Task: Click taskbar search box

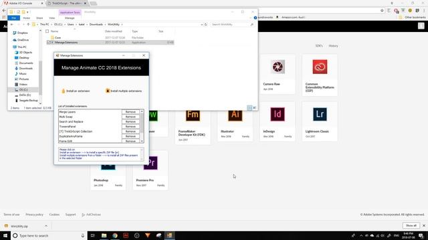Action: (49, 235)
